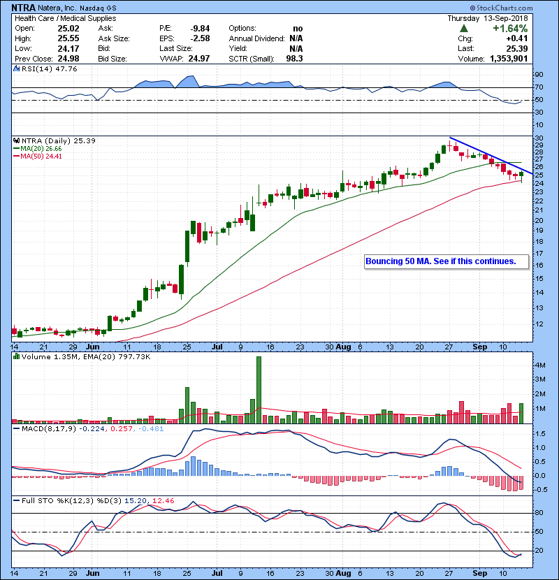This screenshot has width=559, height=580.
Task: Click the P/E value -9.84
Action: 200,29
